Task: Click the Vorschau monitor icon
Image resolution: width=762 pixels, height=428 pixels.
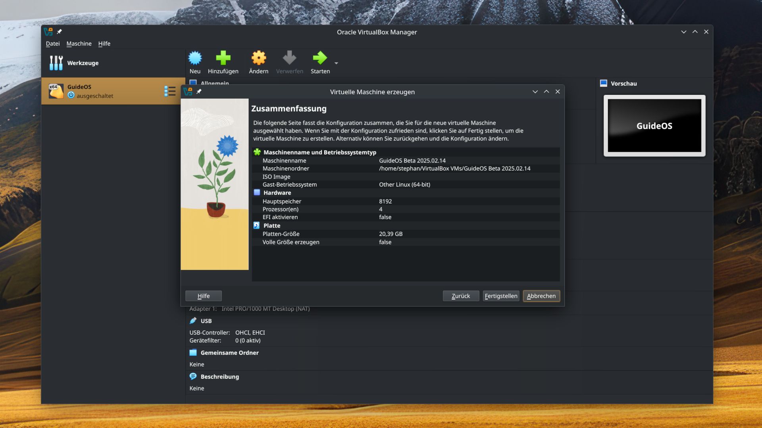Action: coord(604,83)
